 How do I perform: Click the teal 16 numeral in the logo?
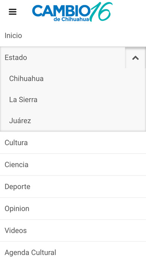click(x=101, y=12)
